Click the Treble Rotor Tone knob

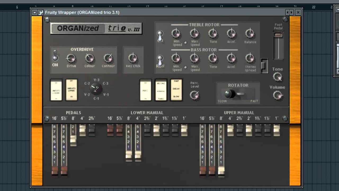[x=213, y=33]
